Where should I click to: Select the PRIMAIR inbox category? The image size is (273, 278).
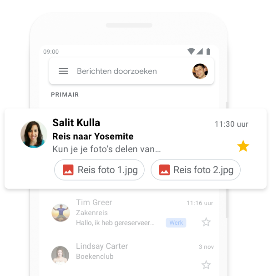65,94
